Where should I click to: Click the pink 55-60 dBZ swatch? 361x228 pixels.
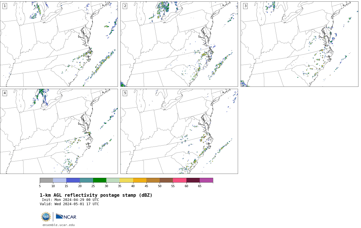(x=180, y=180)
